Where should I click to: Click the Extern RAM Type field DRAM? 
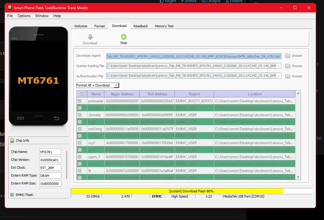(x=50, y=175)
